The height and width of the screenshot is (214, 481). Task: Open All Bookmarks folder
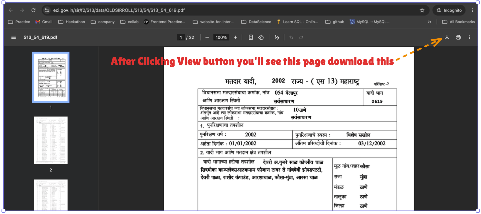(x=459, y=22)
